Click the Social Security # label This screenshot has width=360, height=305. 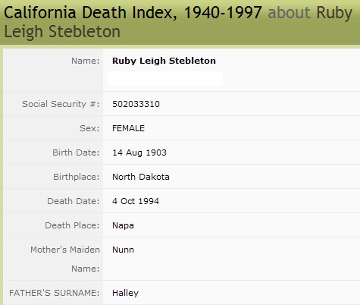(x=61, y=104)
